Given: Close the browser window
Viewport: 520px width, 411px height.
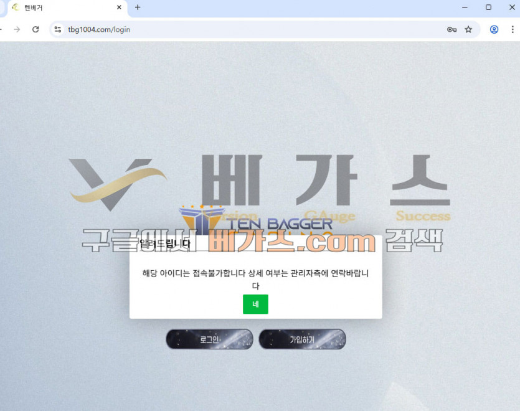Looking at the screenshot, I should click(x=512, y=7).
